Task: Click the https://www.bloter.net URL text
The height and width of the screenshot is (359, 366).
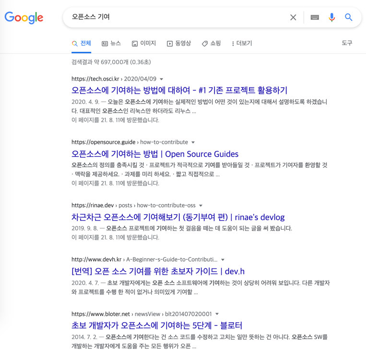Action: point(101,314)
